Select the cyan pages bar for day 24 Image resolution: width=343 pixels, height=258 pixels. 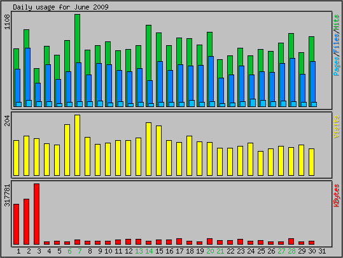pos(253,103)
